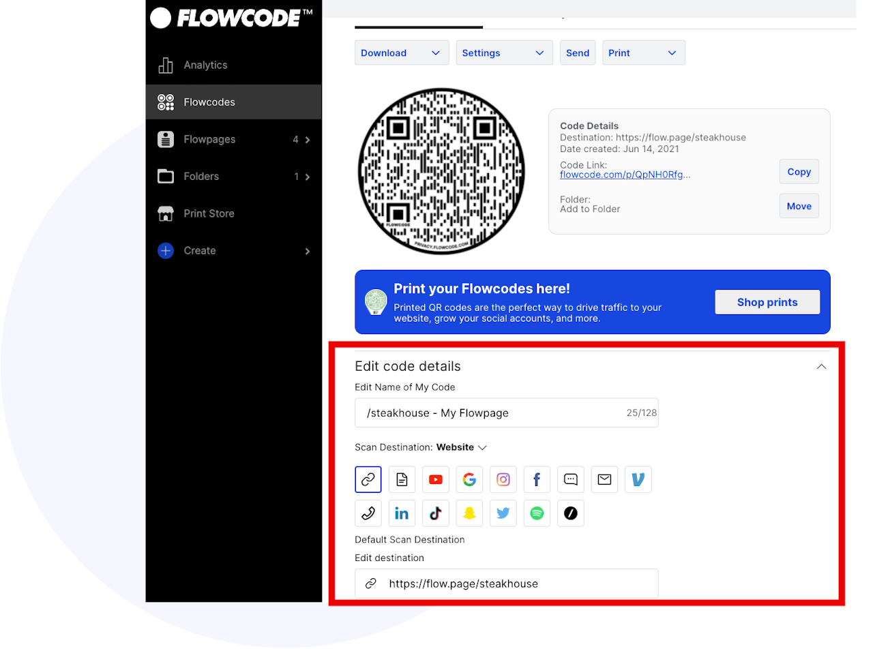Open Folders menu item
The height and width of the screenshot is (649, 892).
pyautogui.click(x=233, y=177)
